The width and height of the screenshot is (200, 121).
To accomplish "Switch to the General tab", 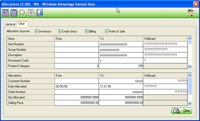I will [x=10, y=24].
